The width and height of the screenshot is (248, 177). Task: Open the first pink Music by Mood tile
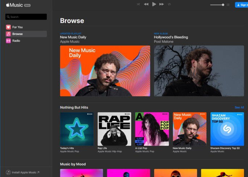81,173
